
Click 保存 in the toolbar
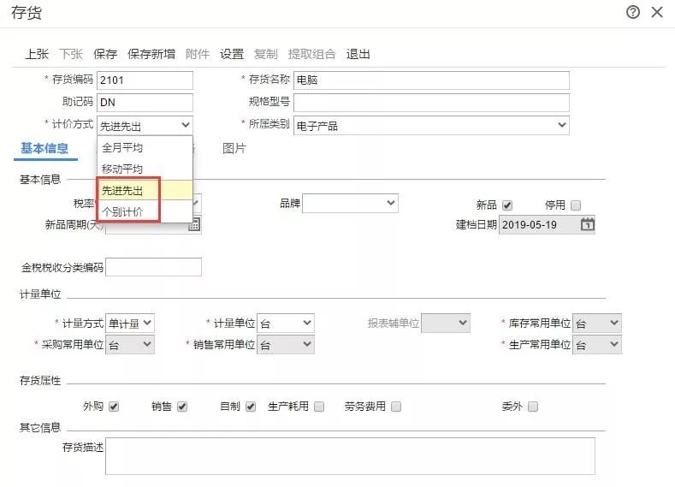[x=105, y=54]
